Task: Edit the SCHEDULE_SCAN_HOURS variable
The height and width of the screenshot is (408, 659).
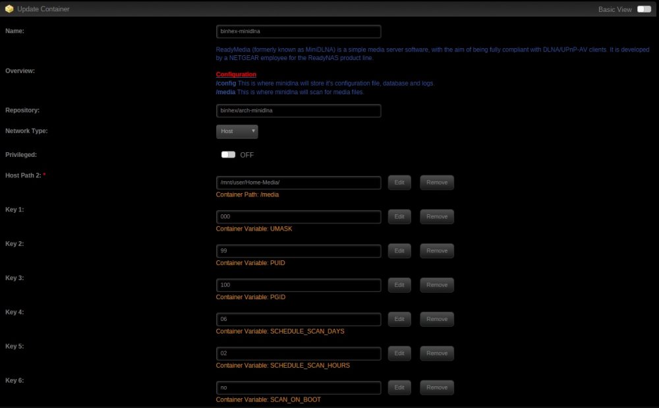Action: point(399,353)
